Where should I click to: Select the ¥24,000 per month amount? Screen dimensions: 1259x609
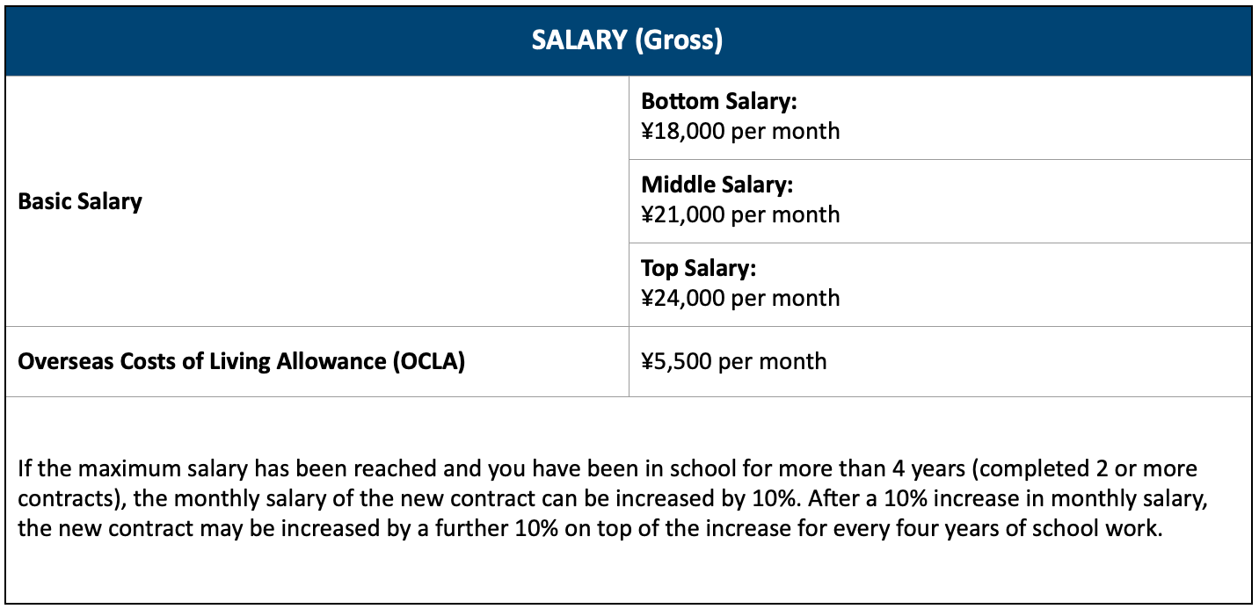tap(740, 298)
